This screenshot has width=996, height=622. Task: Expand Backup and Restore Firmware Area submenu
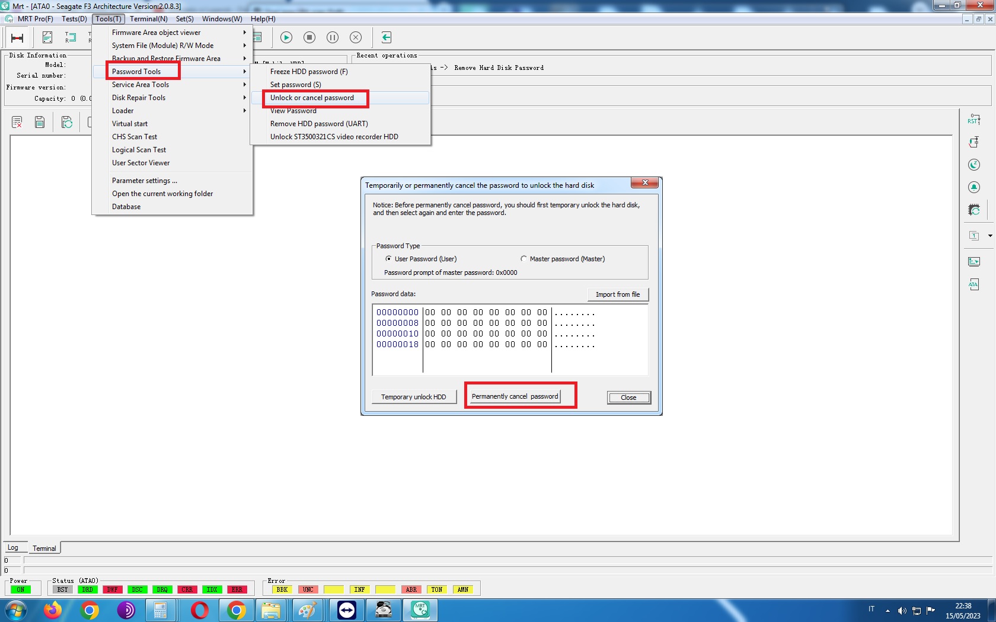point(172,59)
